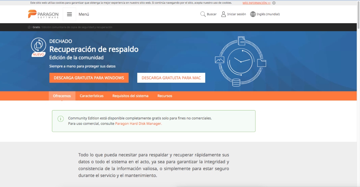This screenshot has height=187, width=360.
Task: Click the search magnifier icon
Action: click(x=203, y=14)
